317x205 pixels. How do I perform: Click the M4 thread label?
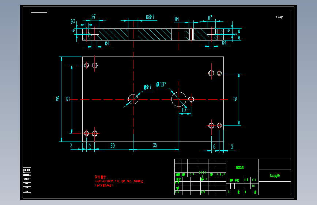177,19
